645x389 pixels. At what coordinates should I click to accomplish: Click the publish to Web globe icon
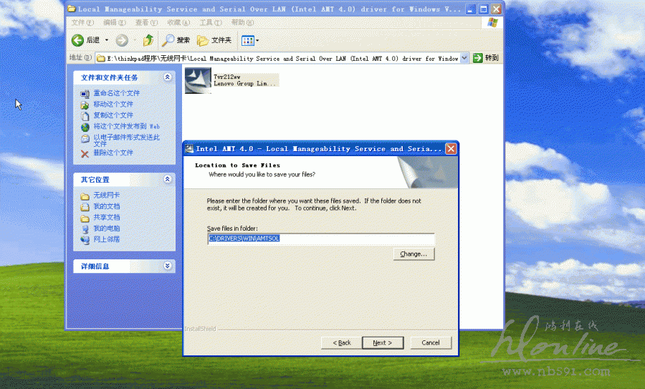coord(85,127)
